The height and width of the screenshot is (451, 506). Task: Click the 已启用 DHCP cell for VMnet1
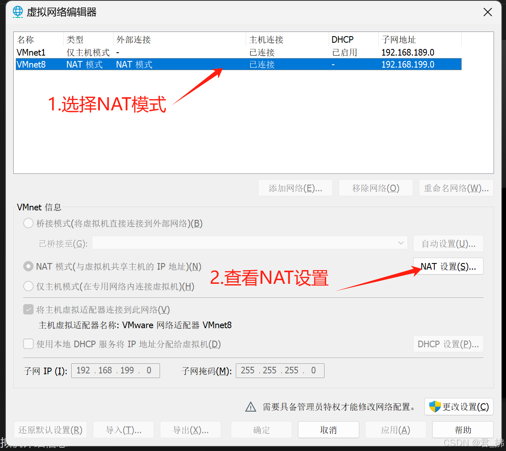click(345, 53)
